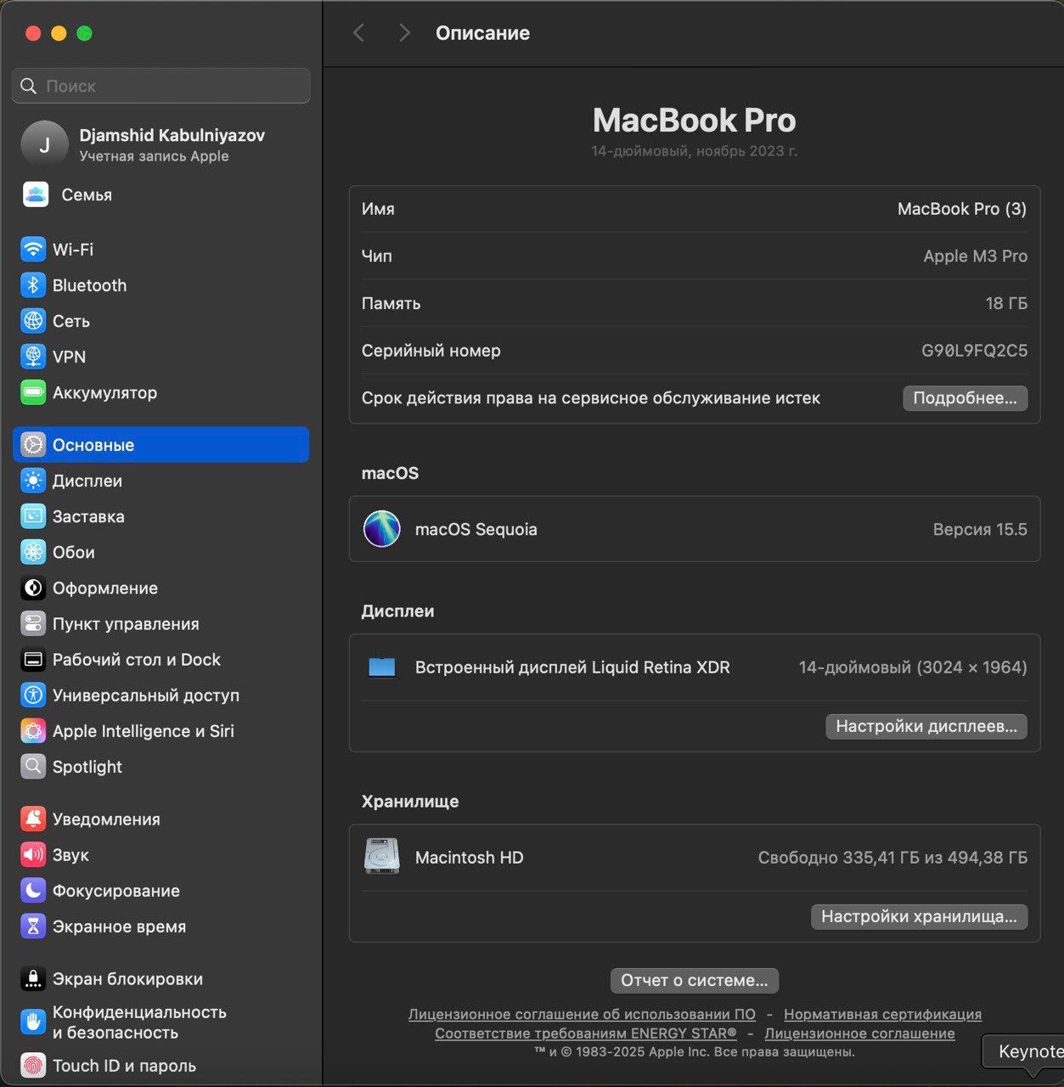
Task: Click the Версия 15.5 text
Action: pos(980,529)
